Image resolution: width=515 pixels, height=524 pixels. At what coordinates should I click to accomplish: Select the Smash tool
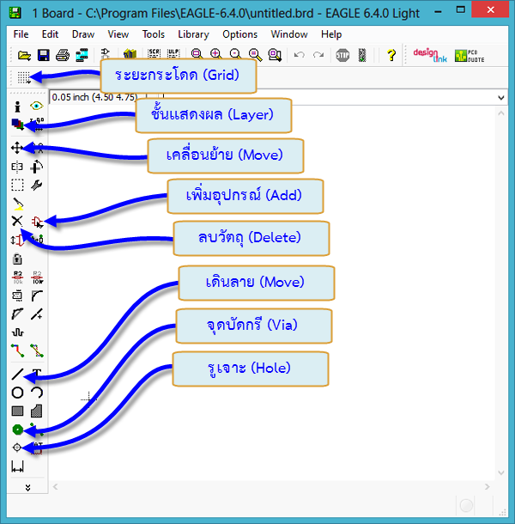click(x=17, y=296)
